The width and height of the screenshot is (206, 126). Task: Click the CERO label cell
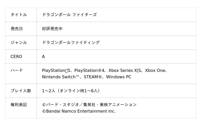tap(16, 56)
